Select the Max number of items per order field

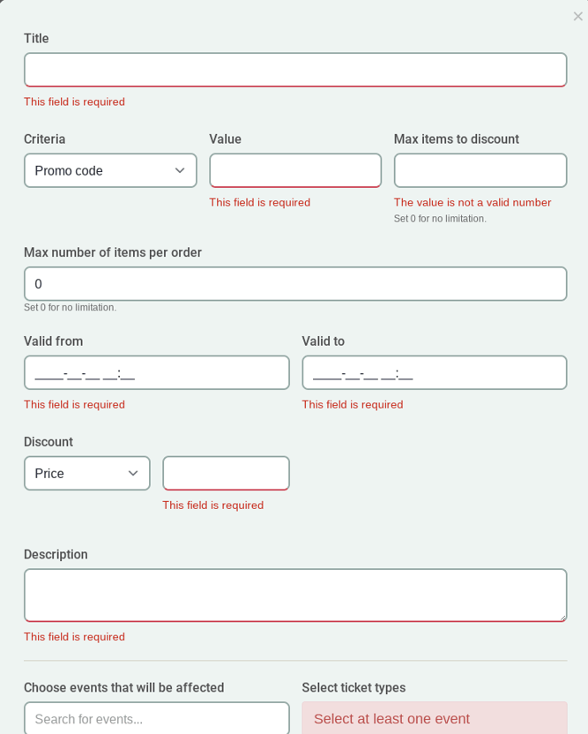pyautogui.click(x=294, y=284)
